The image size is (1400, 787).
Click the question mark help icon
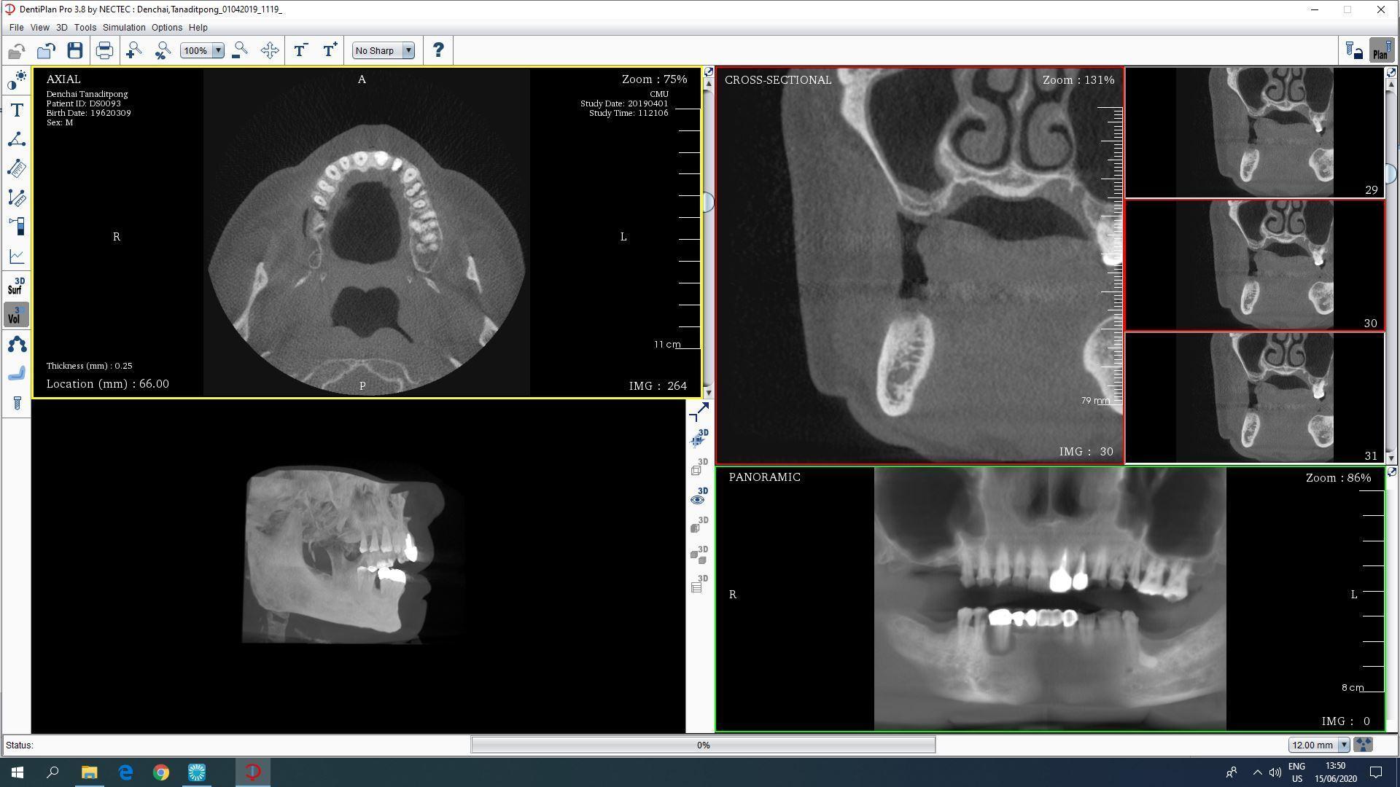(x=438, y=50)
